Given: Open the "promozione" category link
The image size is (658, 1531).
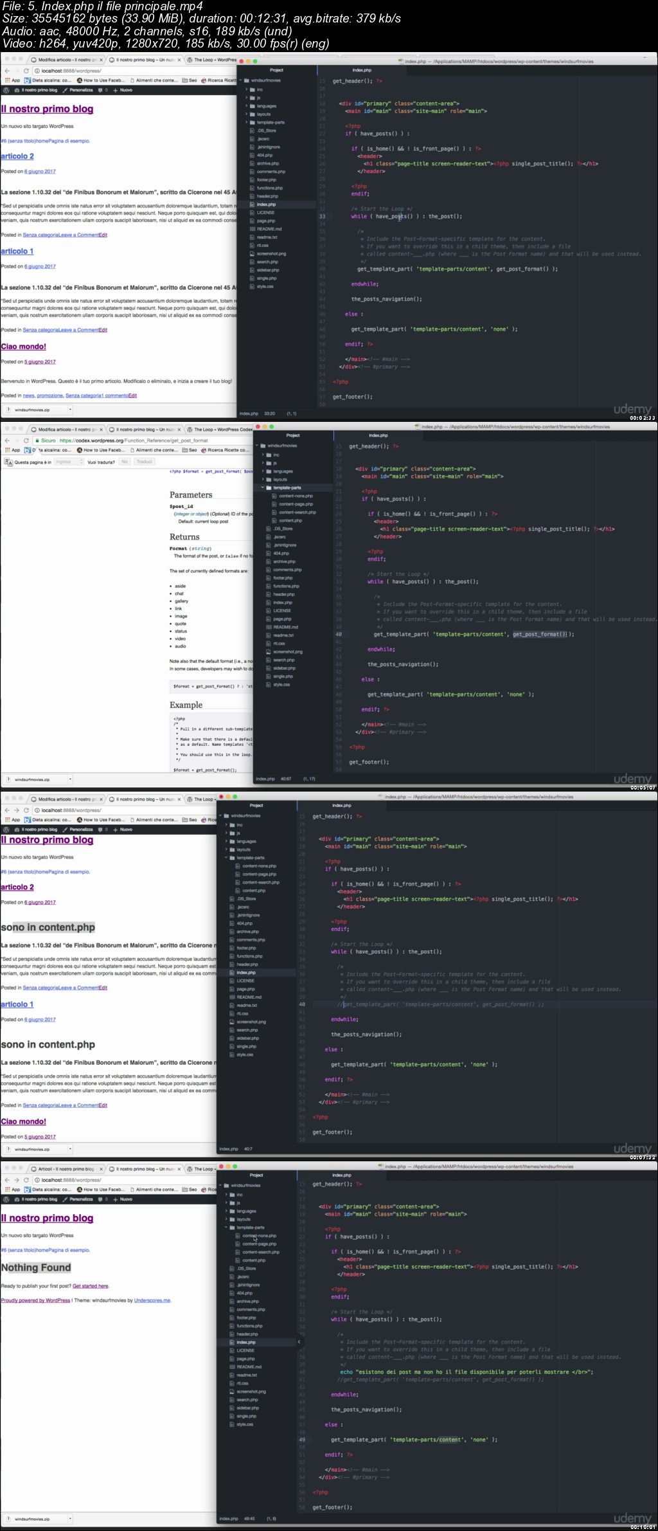Looking at the screenshot, I should [x=50, y=395].
